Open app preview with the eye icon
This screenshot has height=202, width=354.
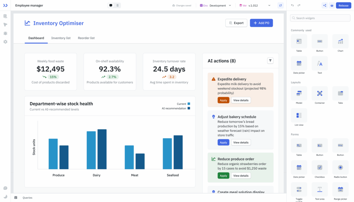coord(332,5)
